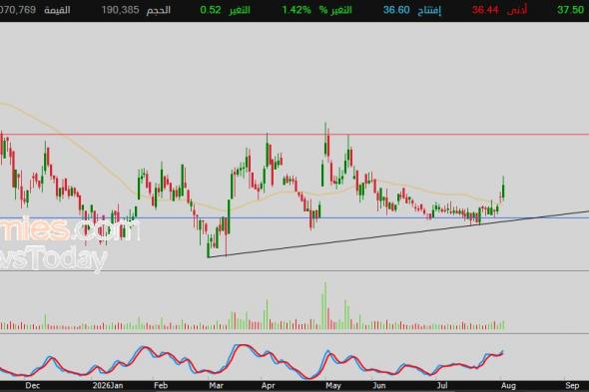Select the red horizontal resistance line
The height and width of the screenshot is (392, 589).
pos(294,135)
